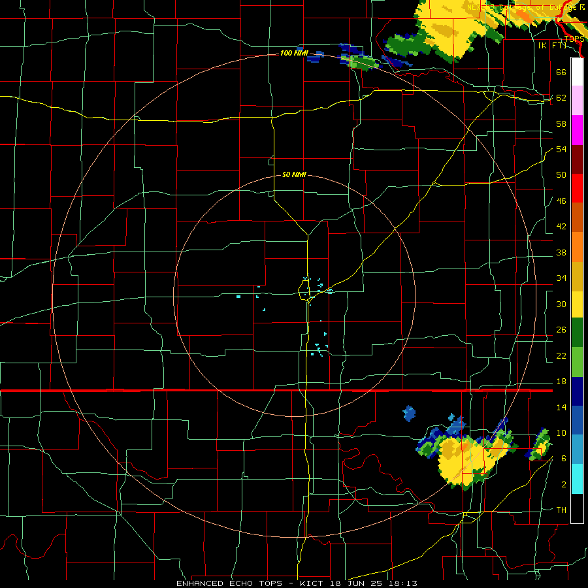This screenshot has width=588, height=588.
Task: Select the dark green legend swatch
Action: click(577, 333)
